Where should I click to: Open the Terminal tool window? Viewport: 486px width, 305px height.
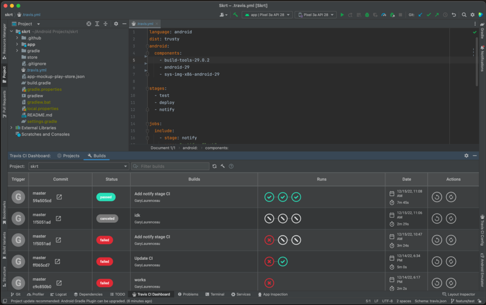coord(215,295)
